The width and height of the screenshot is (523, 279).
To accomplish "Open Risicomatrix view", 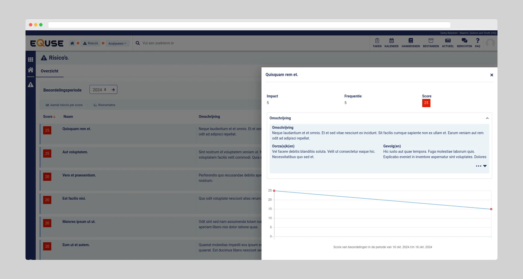I will (104, 105).
